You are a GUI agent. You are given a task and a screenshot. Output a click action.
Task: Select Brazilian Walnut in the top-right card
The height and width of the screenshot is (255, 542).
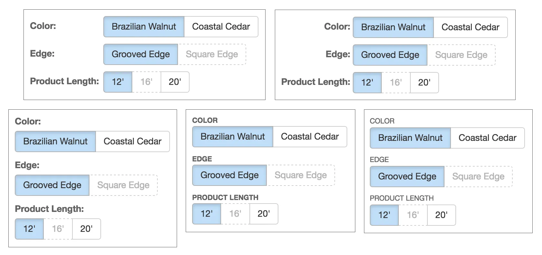(393, 27)
